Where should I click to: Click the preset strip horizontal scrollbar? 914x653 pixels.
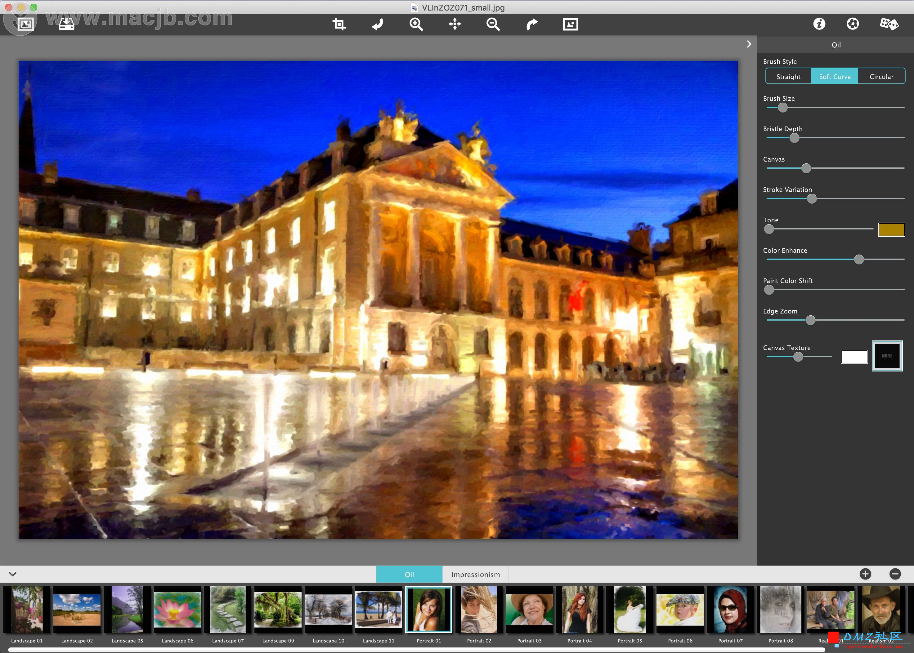pyautogui.click(x=416, y=650)
